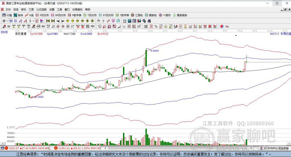Select the Gann fan rays tool
The height and width of the screenshot is (157, 291).
[x=105, y=26]
